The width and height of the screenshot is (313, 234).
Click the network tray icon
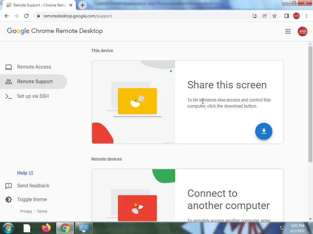point(282,228)
